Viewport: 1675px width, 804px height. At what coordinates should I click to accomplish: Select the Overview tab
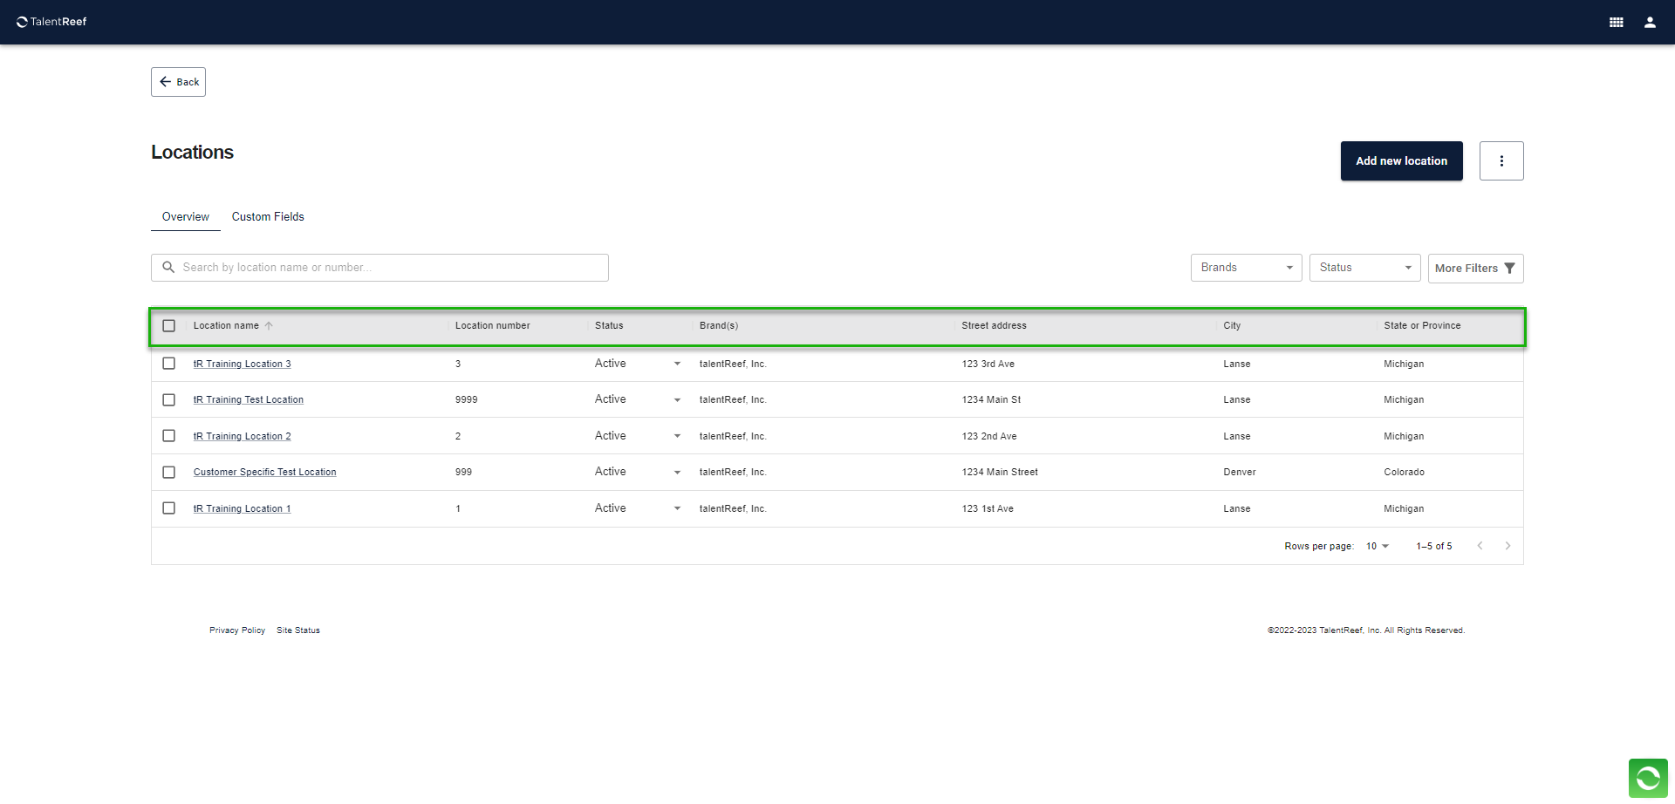185,217
